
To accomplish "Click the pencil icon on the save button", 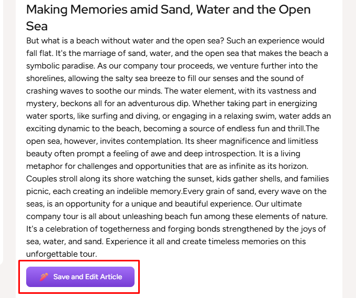I will 44,277.
